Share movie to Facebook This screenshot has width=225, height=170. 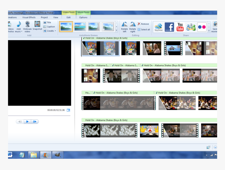click(169, 27)
